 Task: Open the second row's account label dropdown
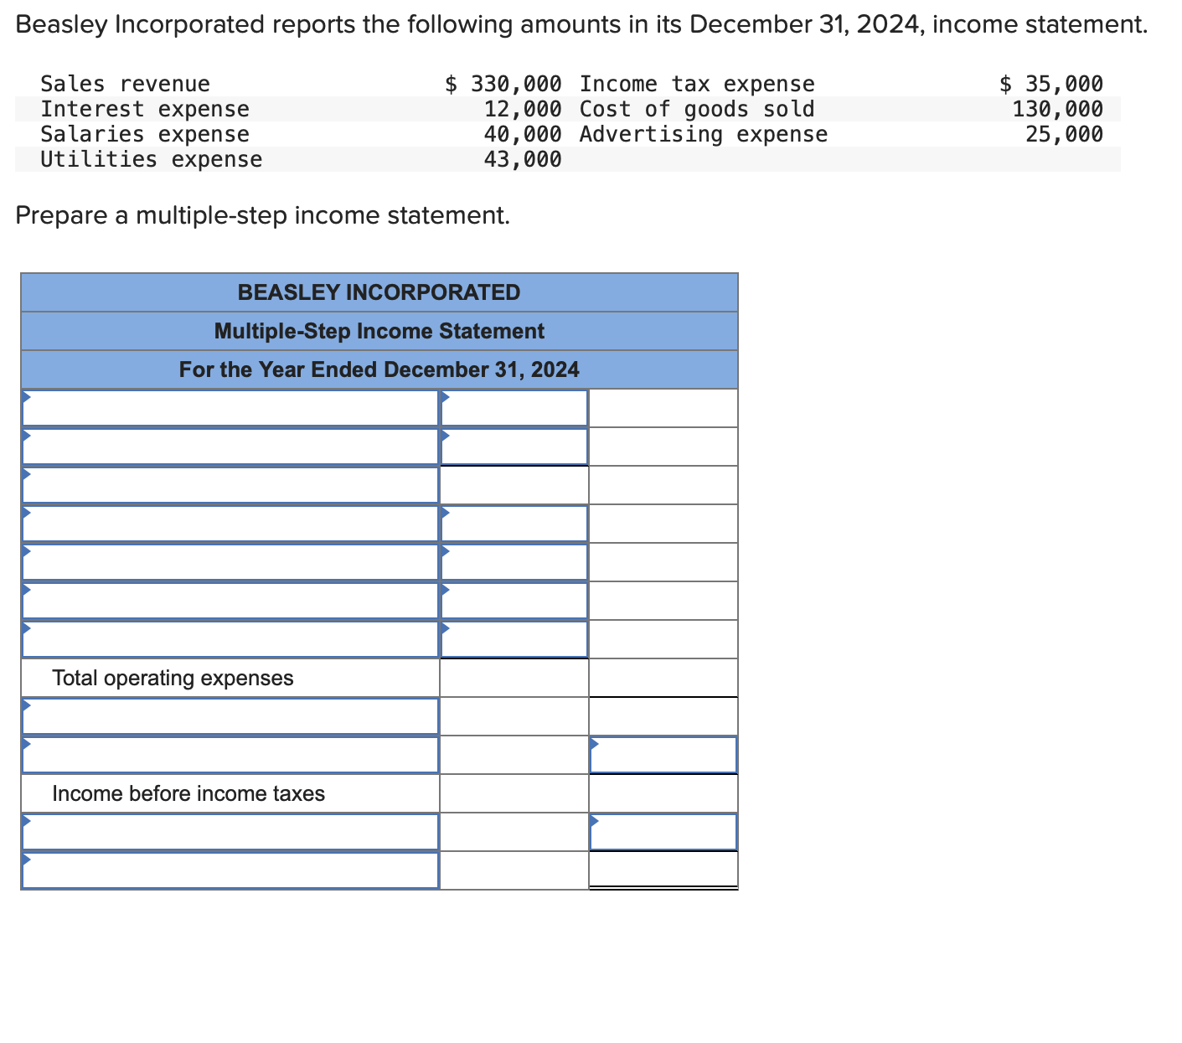tap(230, 447)
